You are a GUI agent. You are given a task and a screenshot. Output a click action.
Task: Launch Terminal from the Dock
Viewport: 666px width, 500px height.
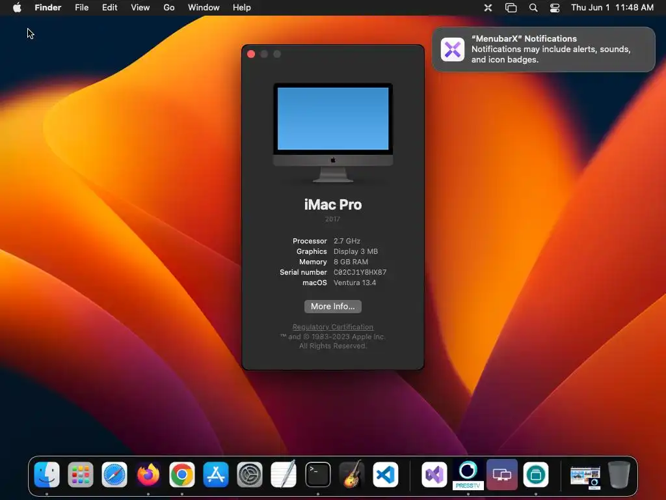click(x=317, y=474)
